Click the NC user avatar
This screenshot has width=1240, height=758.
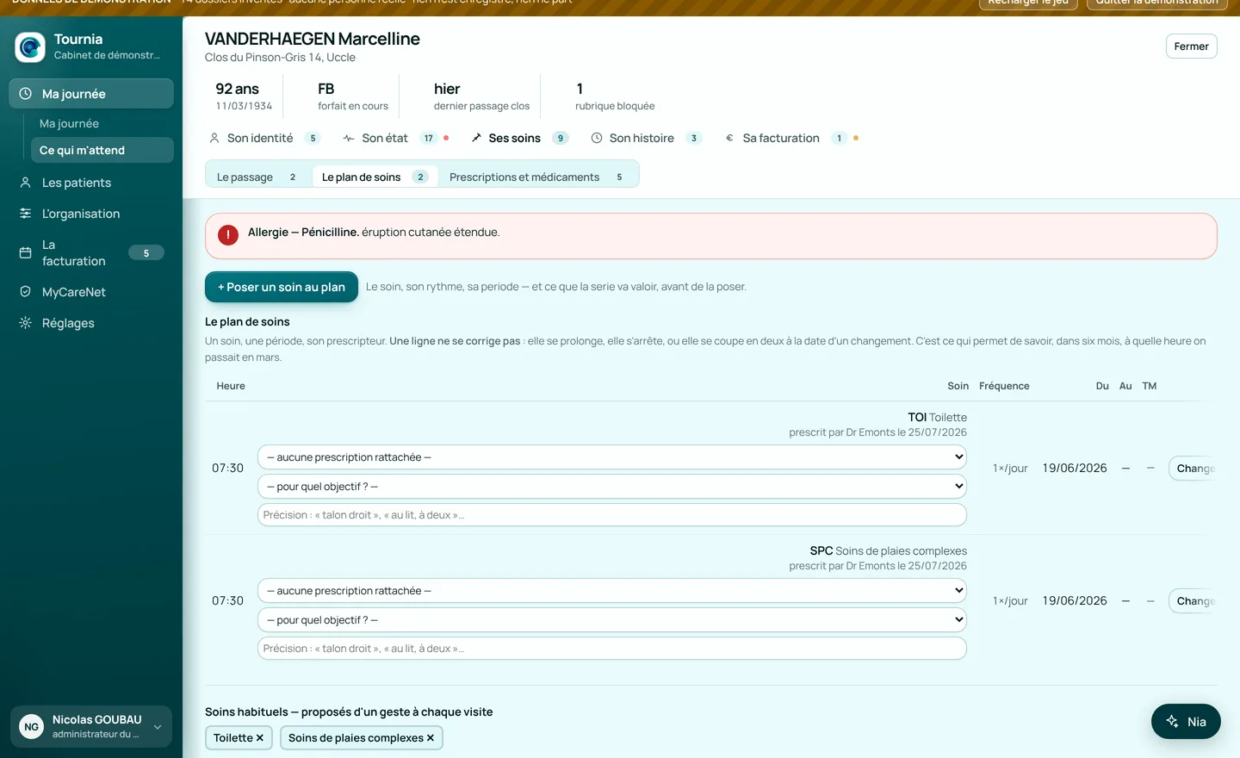(x=32, y=727)
